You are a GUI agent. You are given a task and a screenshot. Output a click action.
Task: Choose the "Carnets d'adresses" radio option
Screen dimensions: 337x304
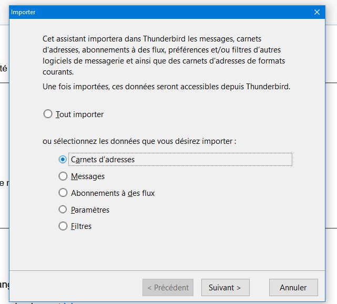(x=63, y=159)
